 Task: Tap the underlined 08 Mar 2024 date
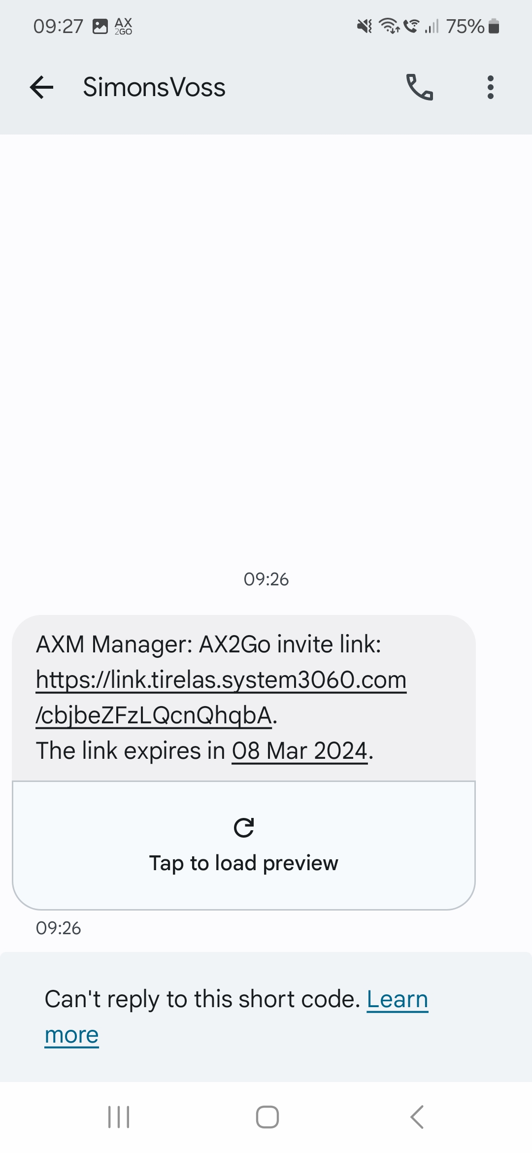[299, 751]
